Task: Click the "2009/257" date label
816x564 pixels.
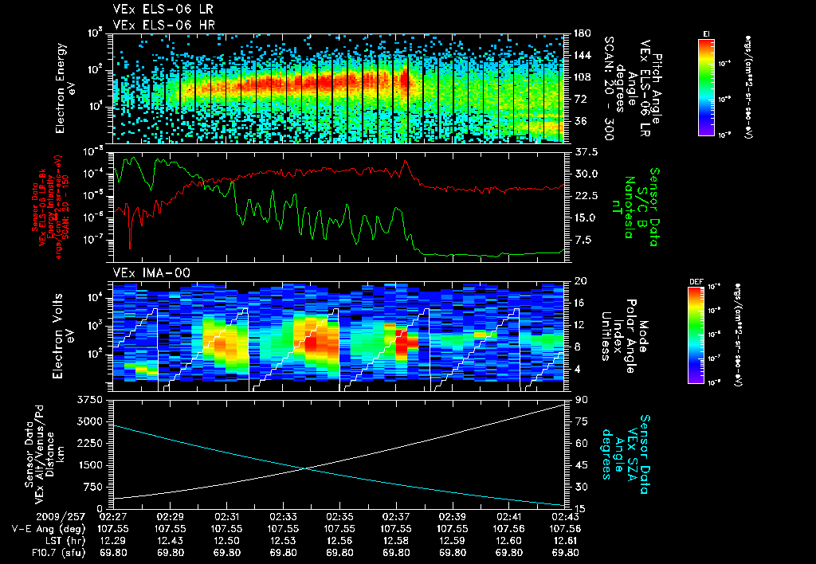Action: click(x=60, y=517)
